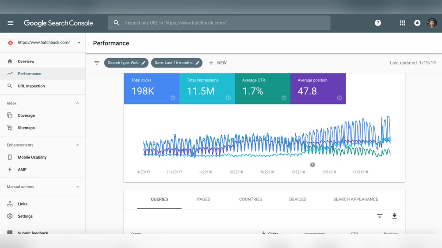Screen dimensions: 442x248
Task: Click the help icon on Average position card
Action: 339,98
